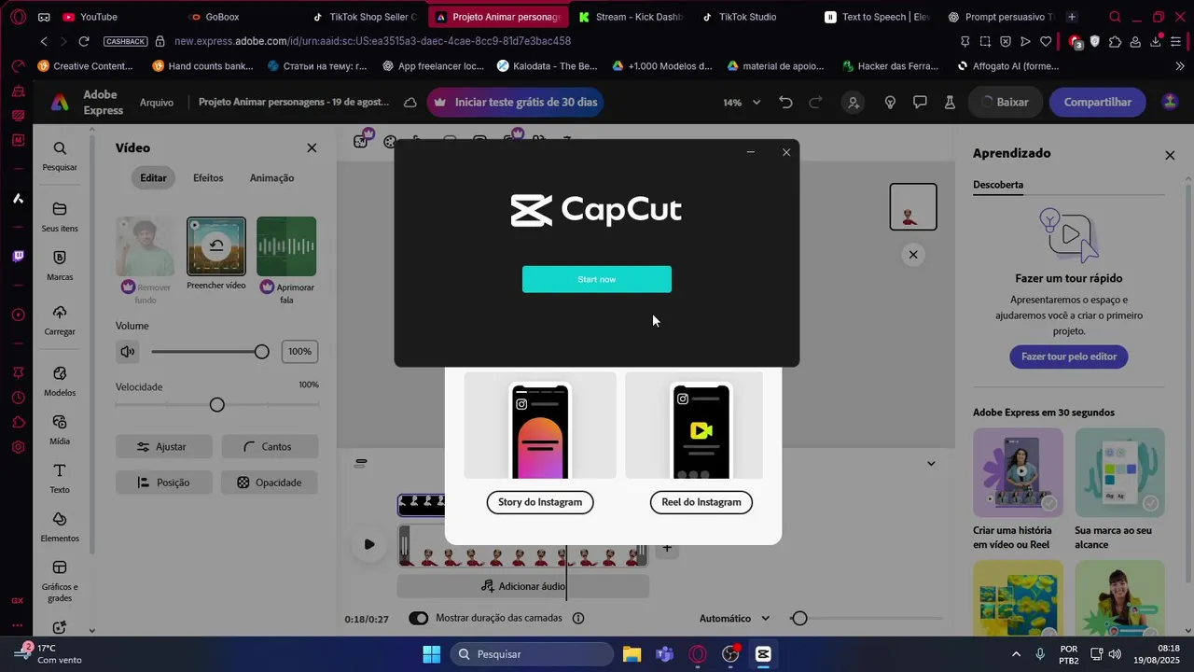Click the redo arrow in header
Image resolution: width=1194 pixels, height=672 pixels.
pos(815,103)
